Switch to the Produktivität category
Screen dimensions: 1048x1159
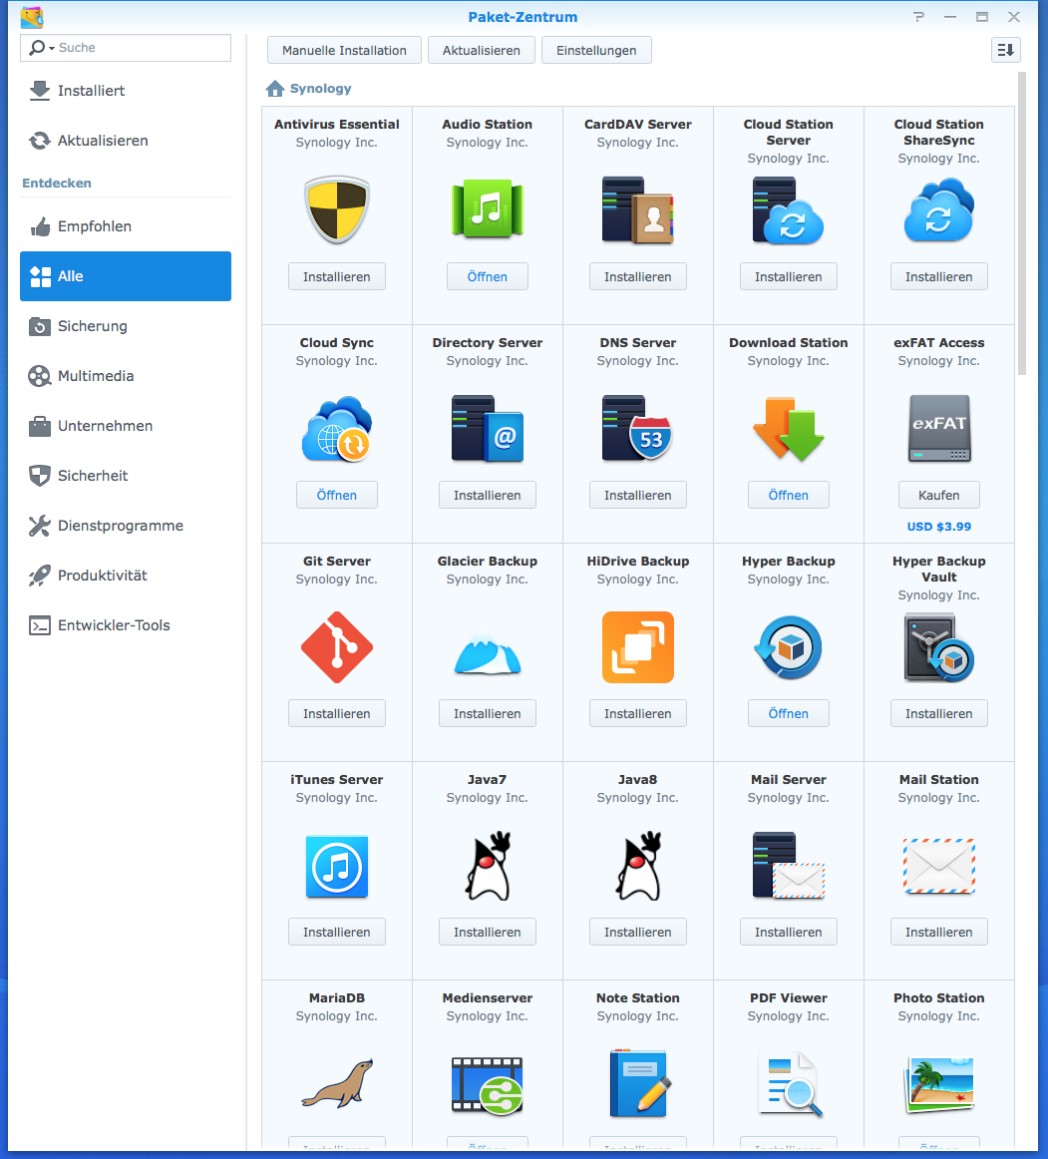[x=126, y=576]
